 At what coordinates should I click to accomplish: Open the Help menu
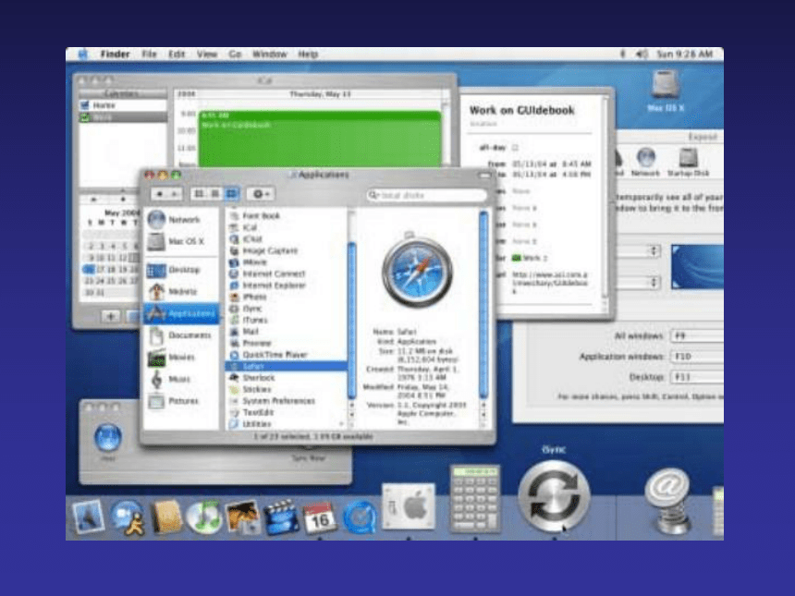[308, 55]
